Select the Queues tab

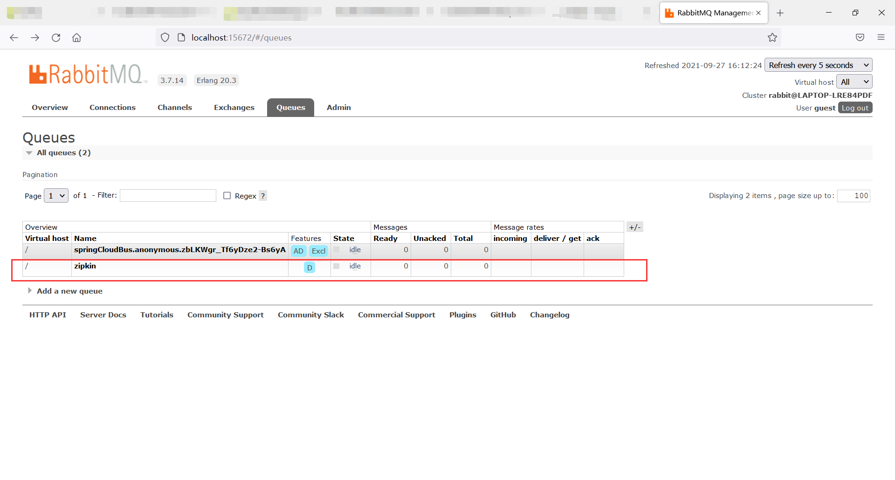291,108
